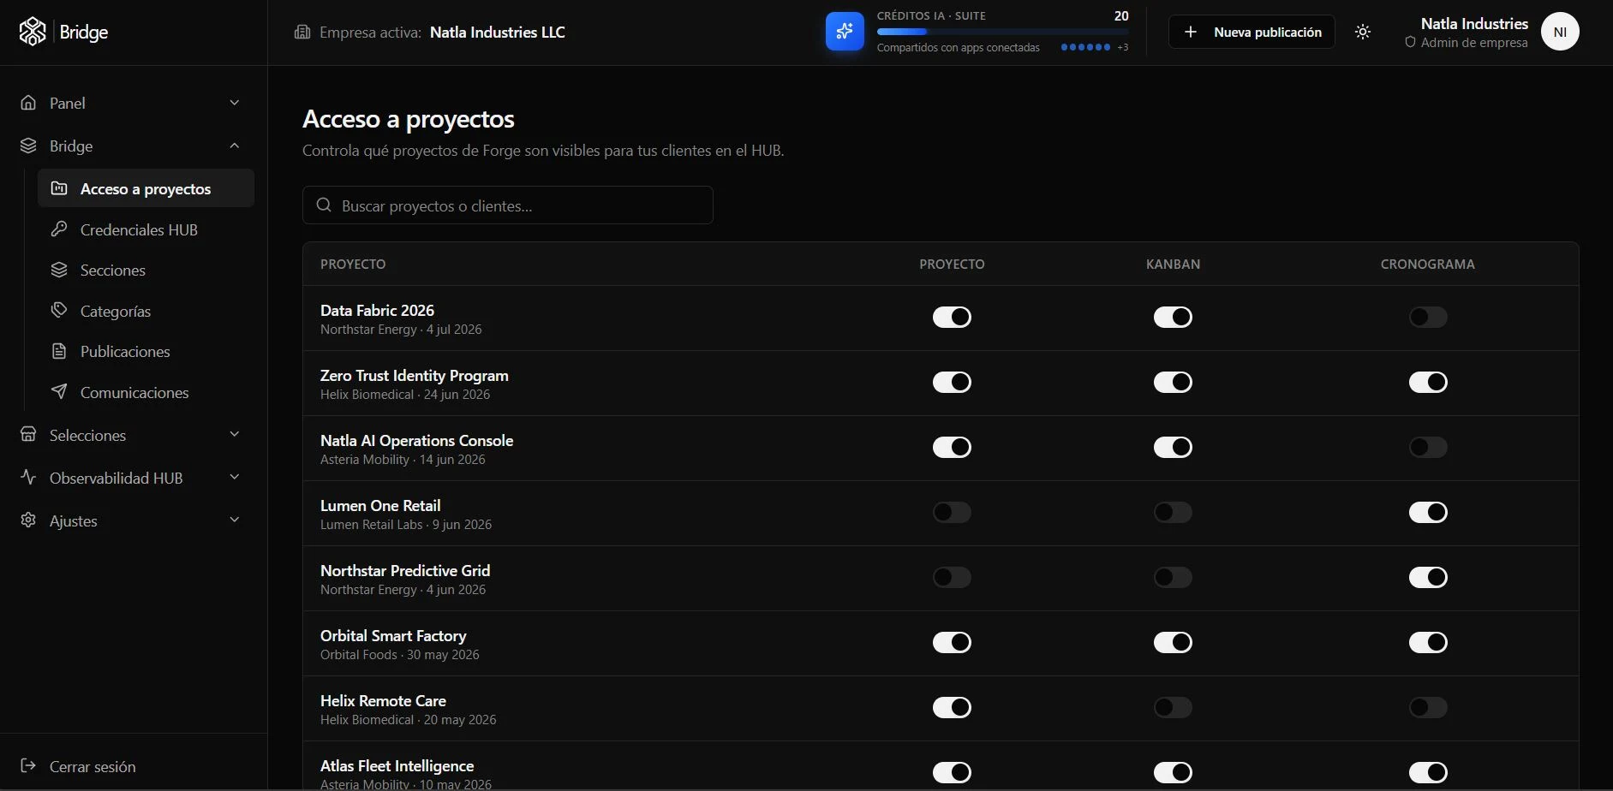Open the AI credits sparkle icon
1613x791 pixels.
[845, 32]
